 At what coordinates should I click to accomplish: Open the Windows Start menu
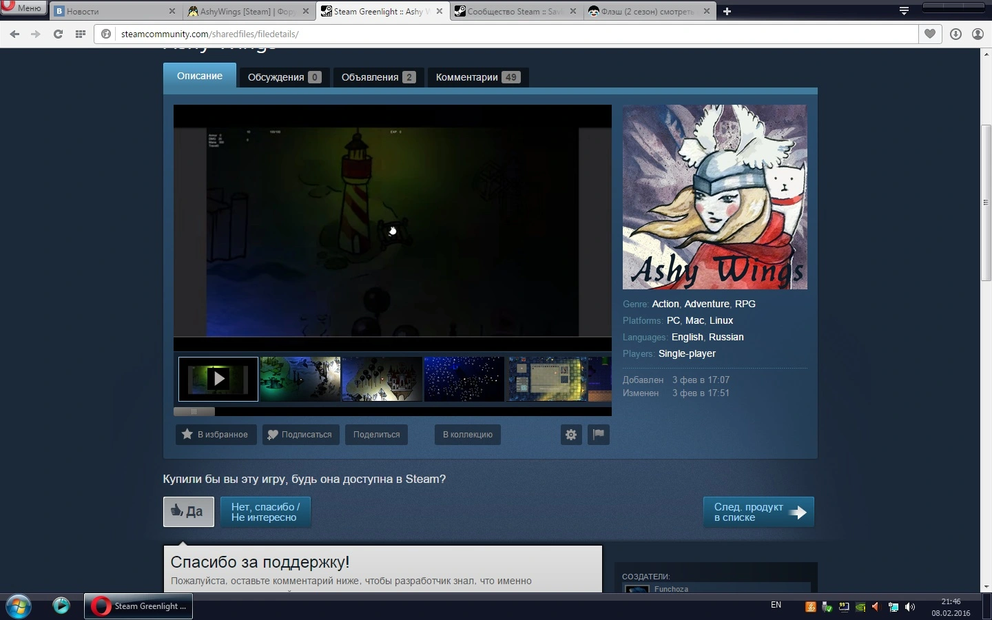click(19, 606)
